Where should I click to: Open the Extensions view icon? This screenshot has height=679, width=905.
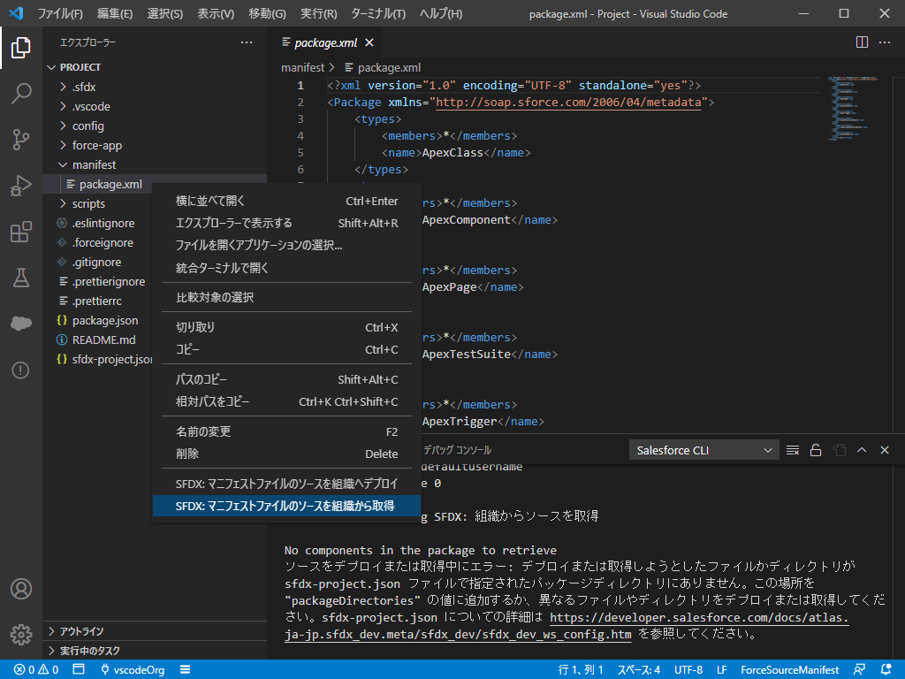click(x=21, y=232)
